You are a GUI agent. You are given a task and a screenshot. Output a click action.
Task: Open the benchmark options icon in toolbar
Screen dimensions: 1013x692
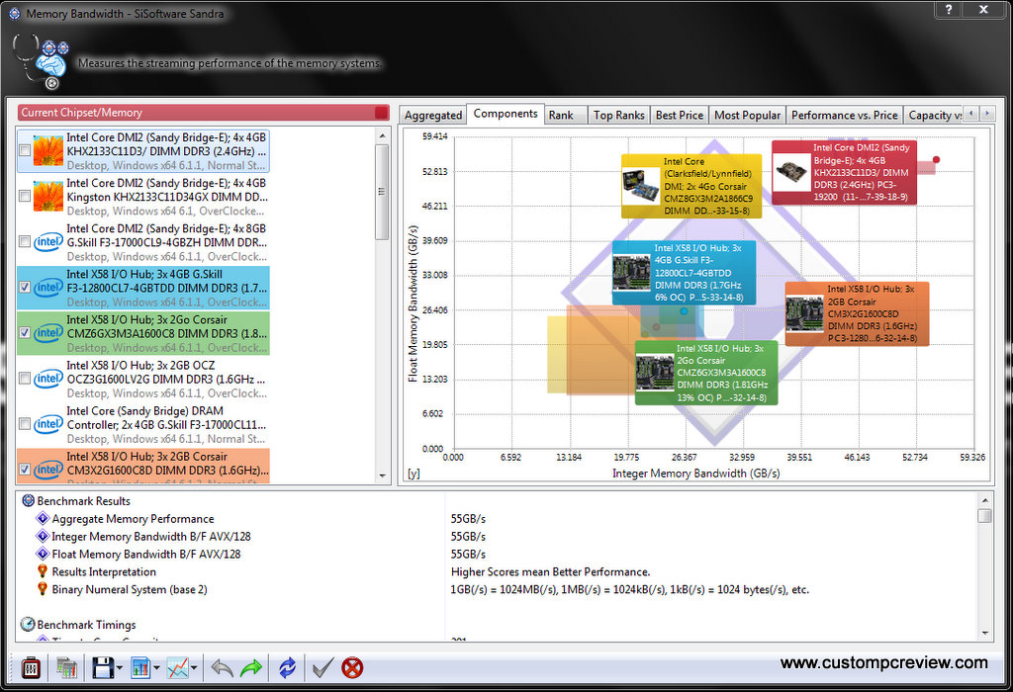click(31, 667)
